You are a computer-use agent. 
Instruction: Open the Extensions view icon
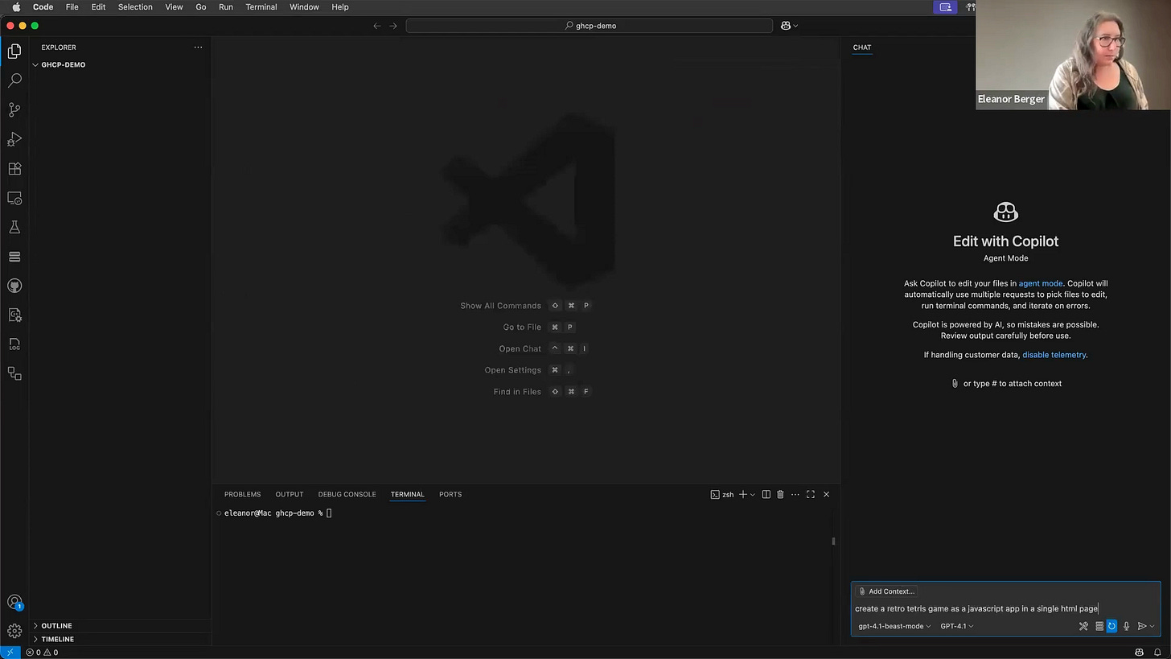pyautogui.click(x=14, y=169)
